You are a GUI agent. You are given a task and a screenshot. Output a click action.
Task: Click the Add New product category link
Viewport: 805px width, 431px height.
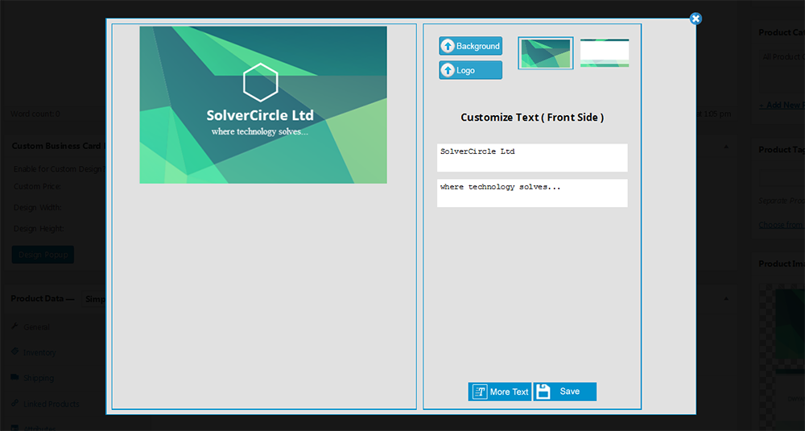tap(782, 105)
